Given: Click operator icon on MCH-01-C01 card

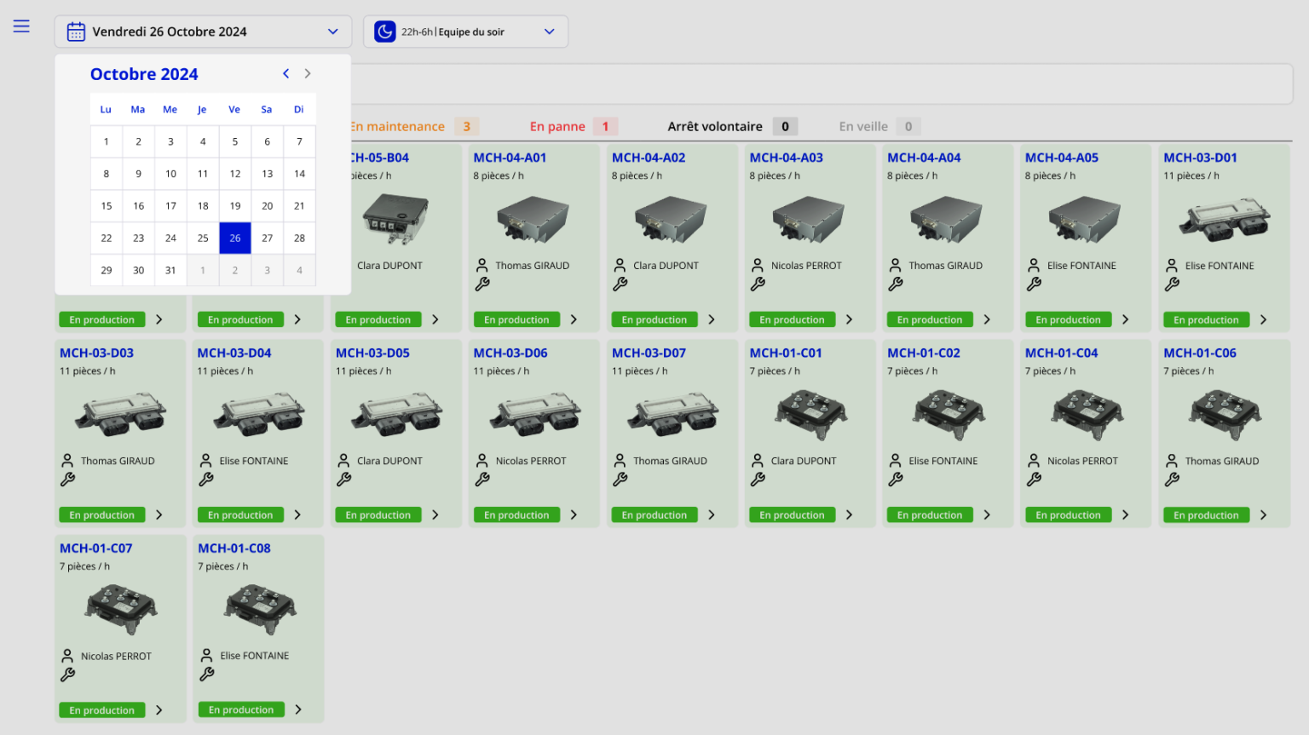Looking at the screenshot, I should point(758,461).
